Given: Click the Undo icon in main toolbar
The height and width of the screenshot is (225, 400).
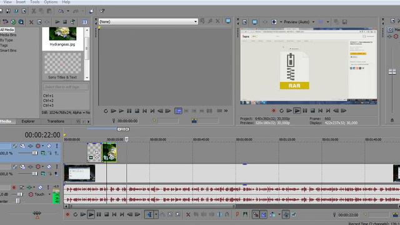Looking at the screenshot, I should click(x=61, y=11).
